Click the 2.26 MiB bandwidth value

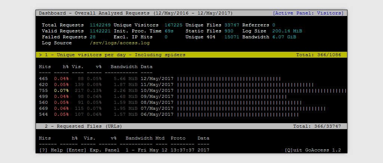coord(126,90)
